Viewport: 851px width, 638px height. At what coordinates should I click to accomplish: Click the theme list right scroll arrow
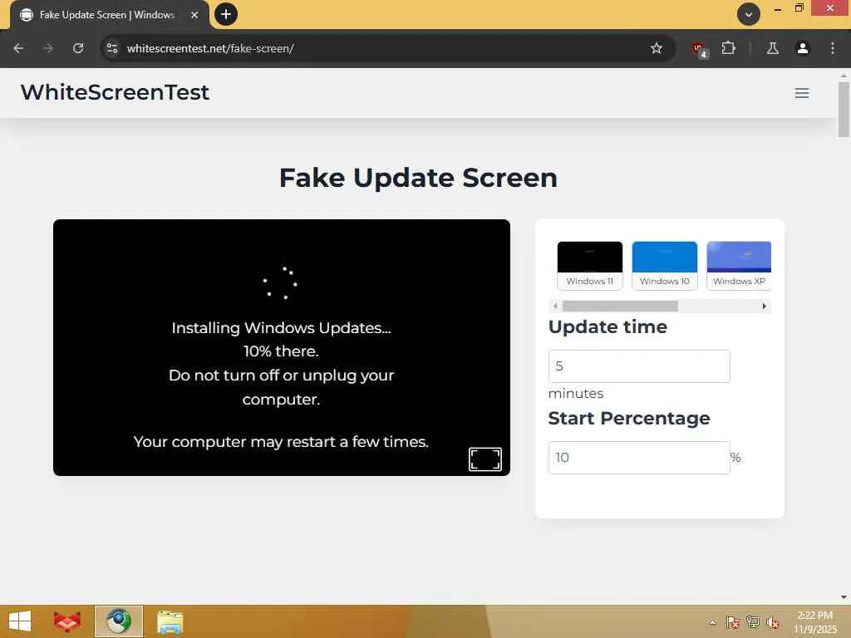click(x=765, y=307)
